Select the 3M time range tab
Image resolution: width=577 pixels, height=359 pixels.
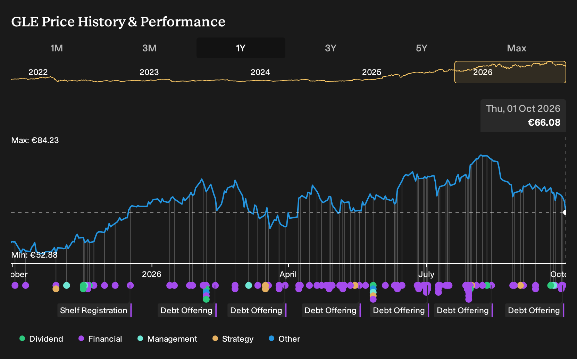click(149, 48)
